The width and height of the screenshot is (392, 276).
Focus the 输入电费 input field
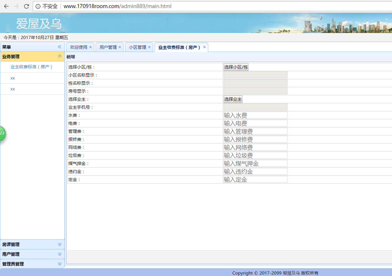click(255, 123)
